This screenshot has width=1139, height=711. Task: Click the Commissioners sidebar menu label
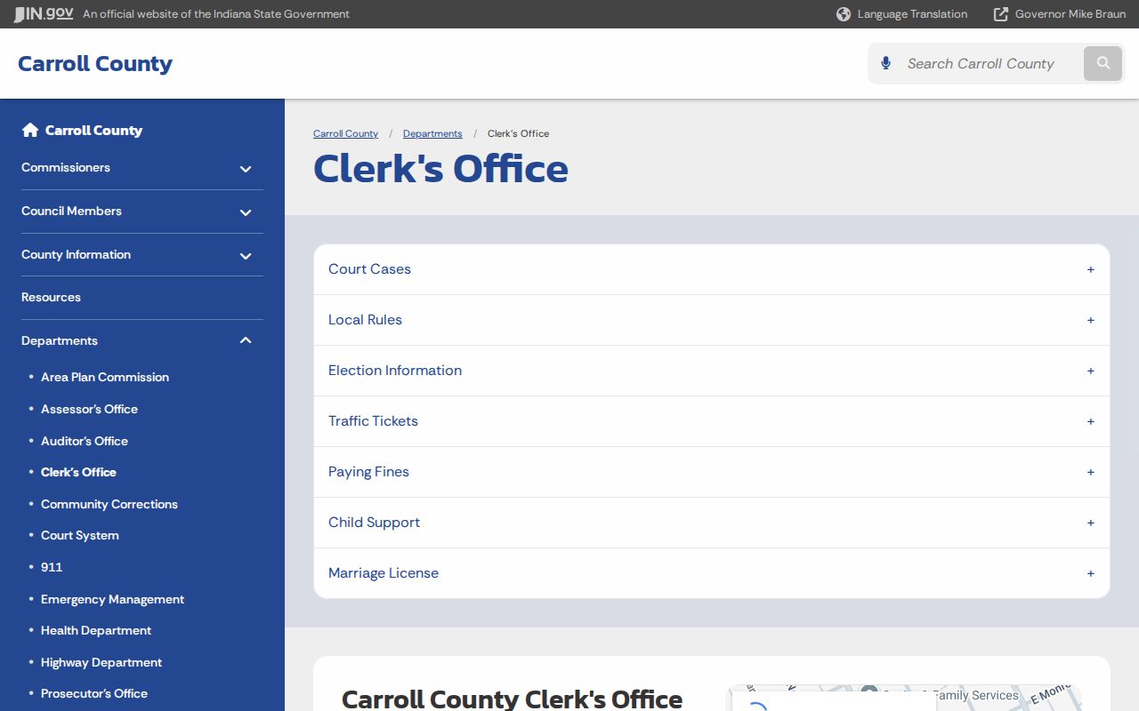(x=66, y=167)
